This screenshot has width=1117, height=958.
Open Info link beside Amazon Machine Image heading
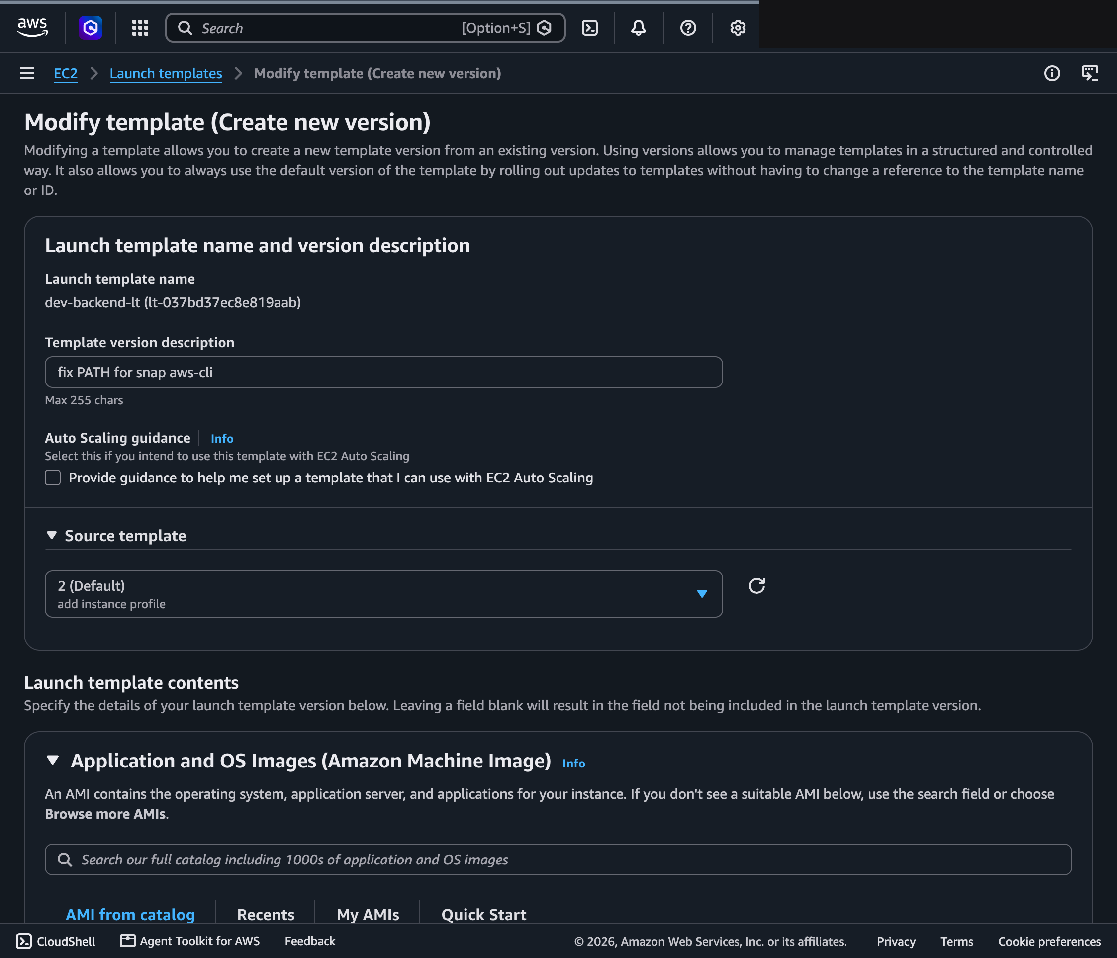573,763
